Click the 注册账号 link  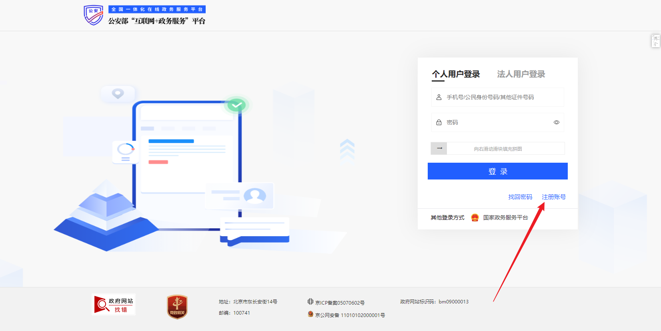point(554,197)
